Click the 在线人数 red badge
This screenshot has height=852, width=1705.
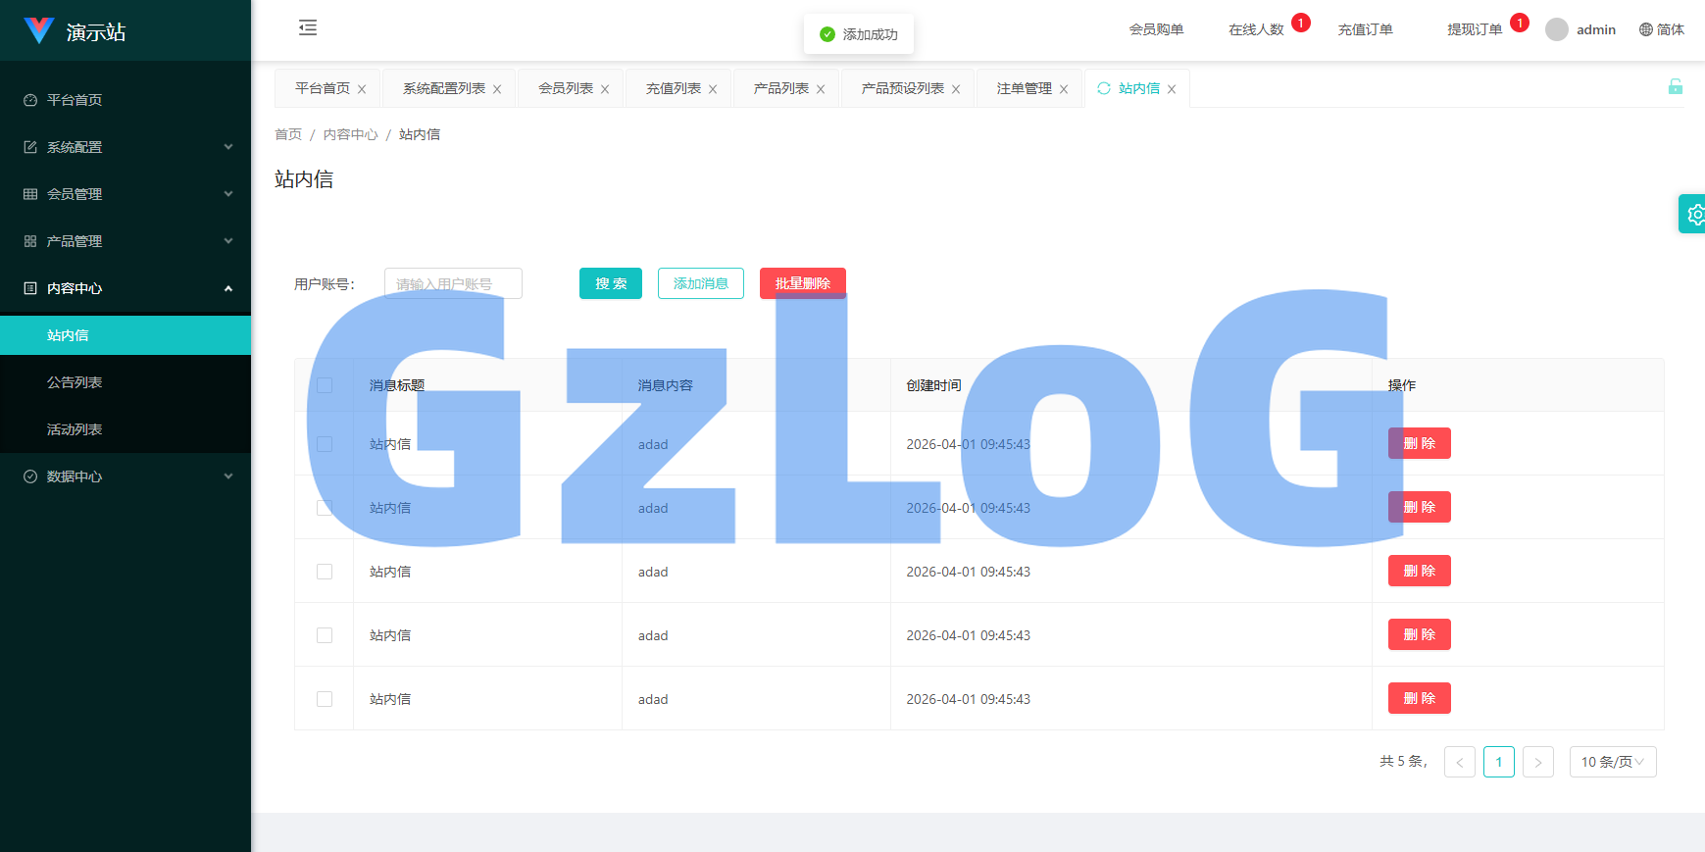(1301, 23)
